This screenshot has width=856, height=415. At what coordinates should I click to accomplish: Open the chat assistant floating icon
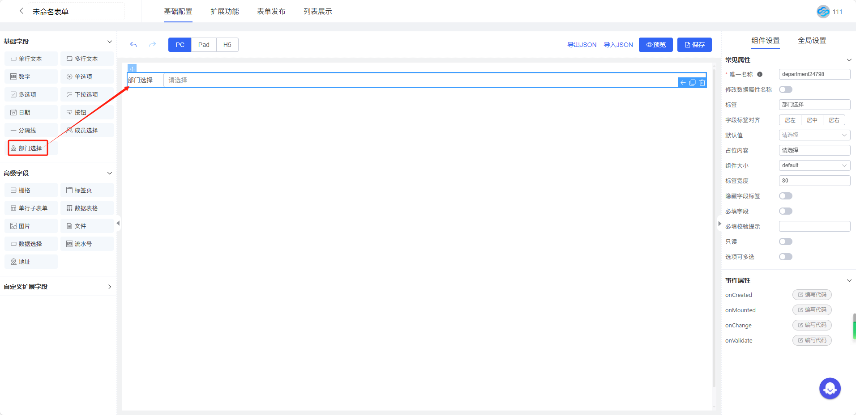click(830, 389)
